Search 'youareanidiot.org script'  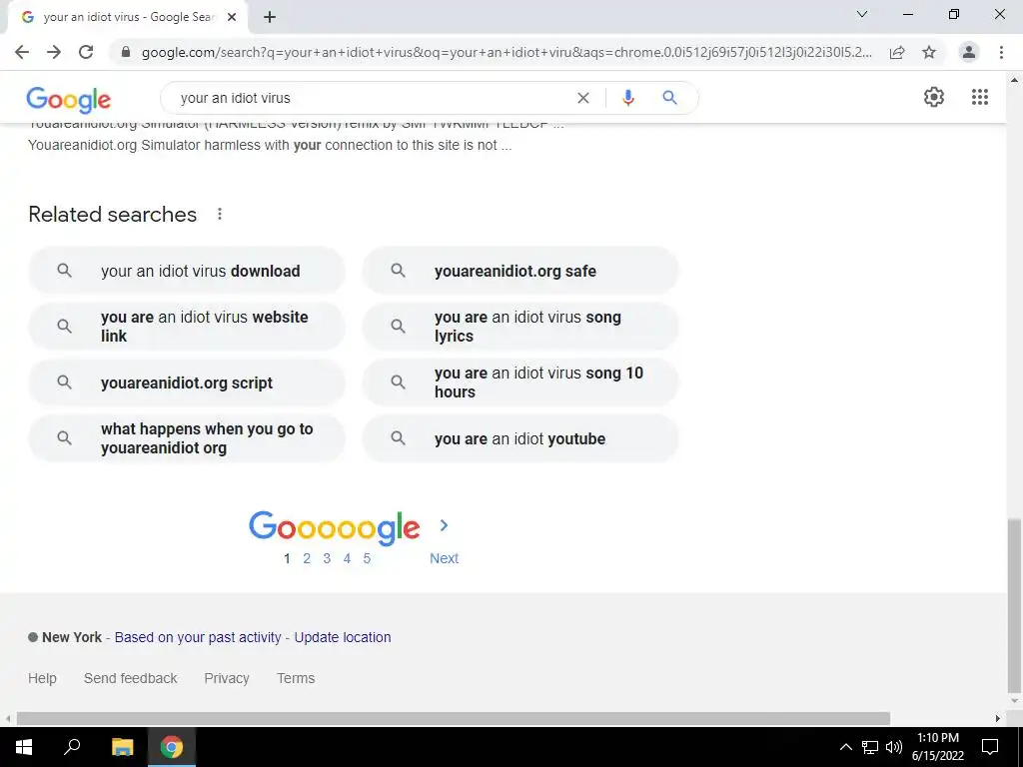[187, 383]
